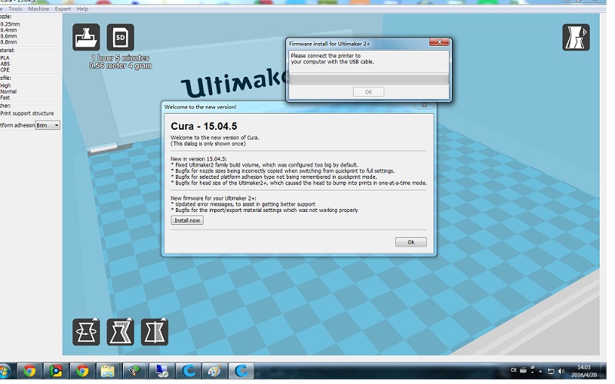Choose CPE material

pos(5,70)
